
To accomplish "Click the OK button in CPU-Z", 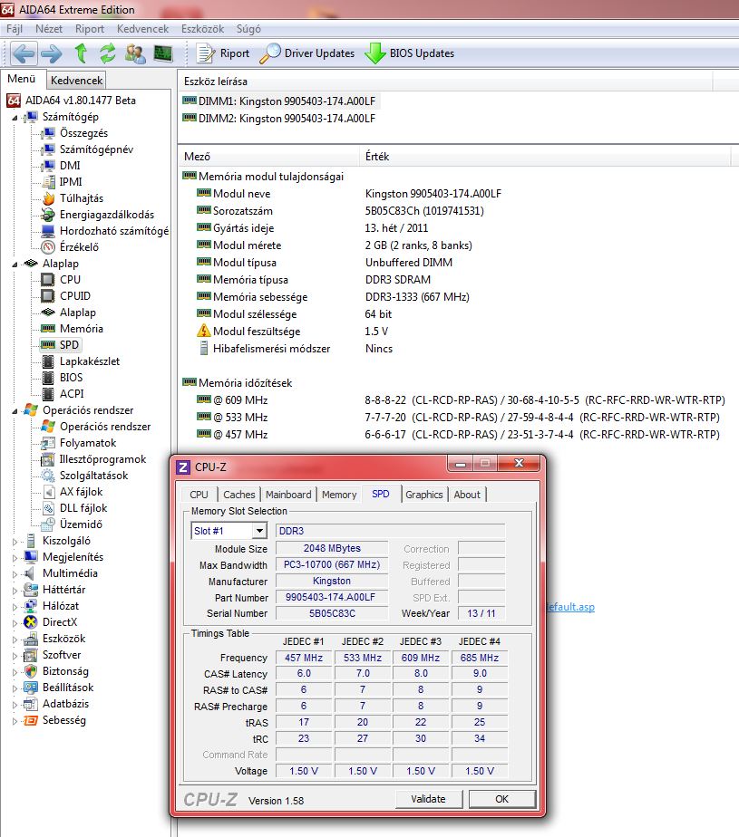I will tap(501, 799).
